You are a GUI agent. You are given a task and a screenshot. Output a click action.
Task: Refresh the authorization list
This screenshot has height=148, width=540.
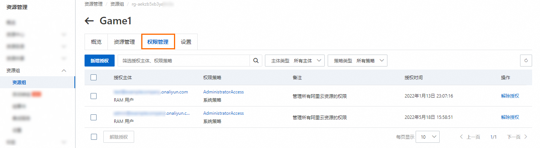click(x=526, y=61)
